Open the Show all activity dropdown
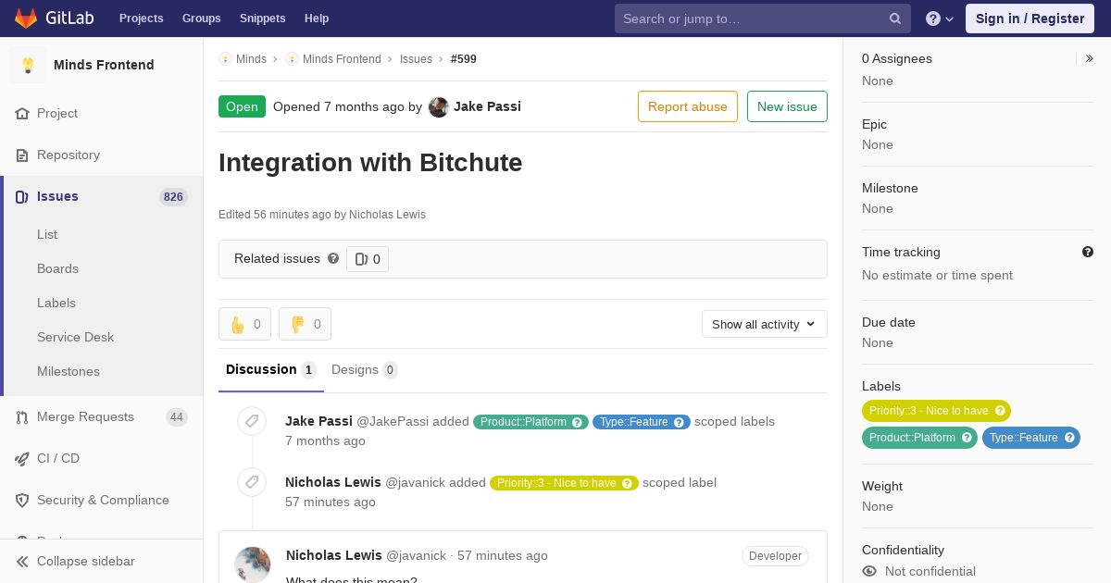1111x583 pixels. 764,324
